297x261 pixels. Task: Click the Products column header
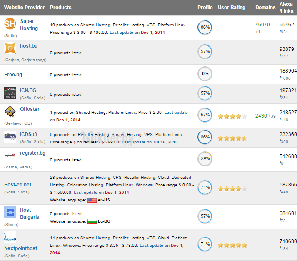coord(61,8)
